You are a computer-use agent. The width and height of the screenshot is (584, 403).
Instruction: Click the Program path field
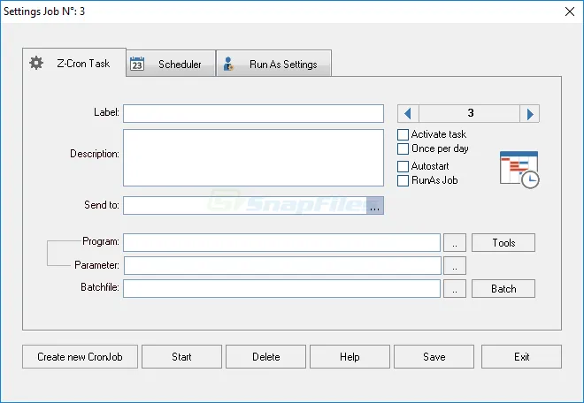click(x=281, y=243)
